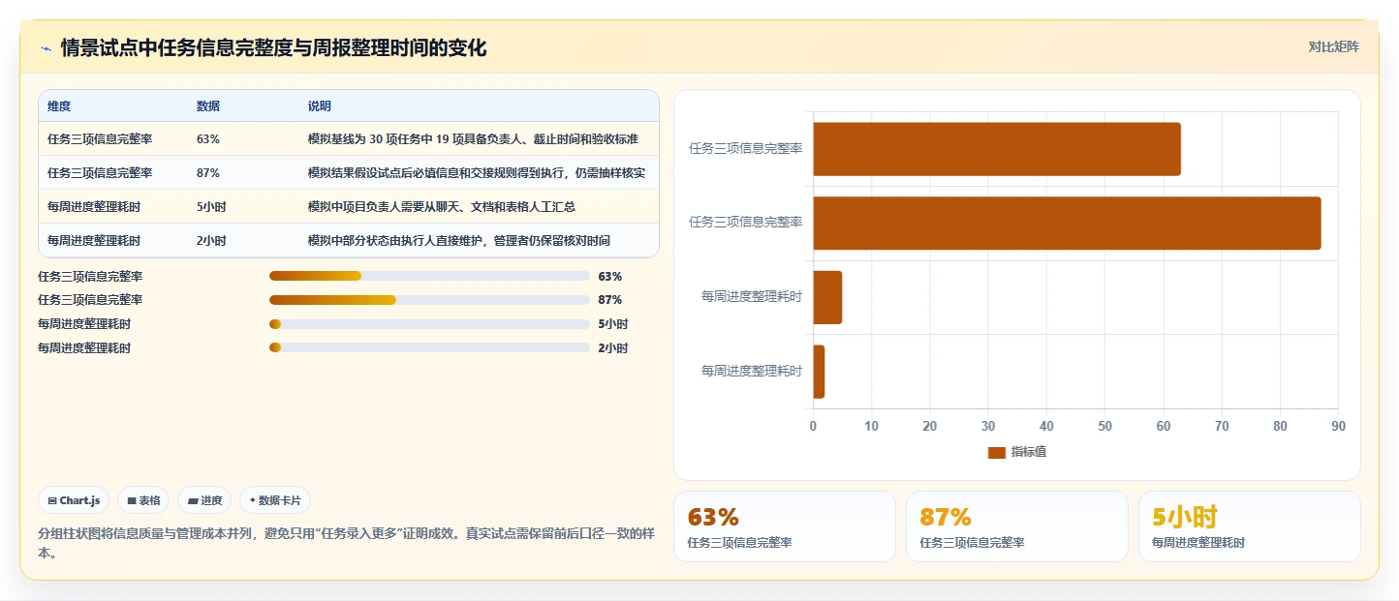
Task: Click the 2小时 cell in the table
Action: click(211, 241)
